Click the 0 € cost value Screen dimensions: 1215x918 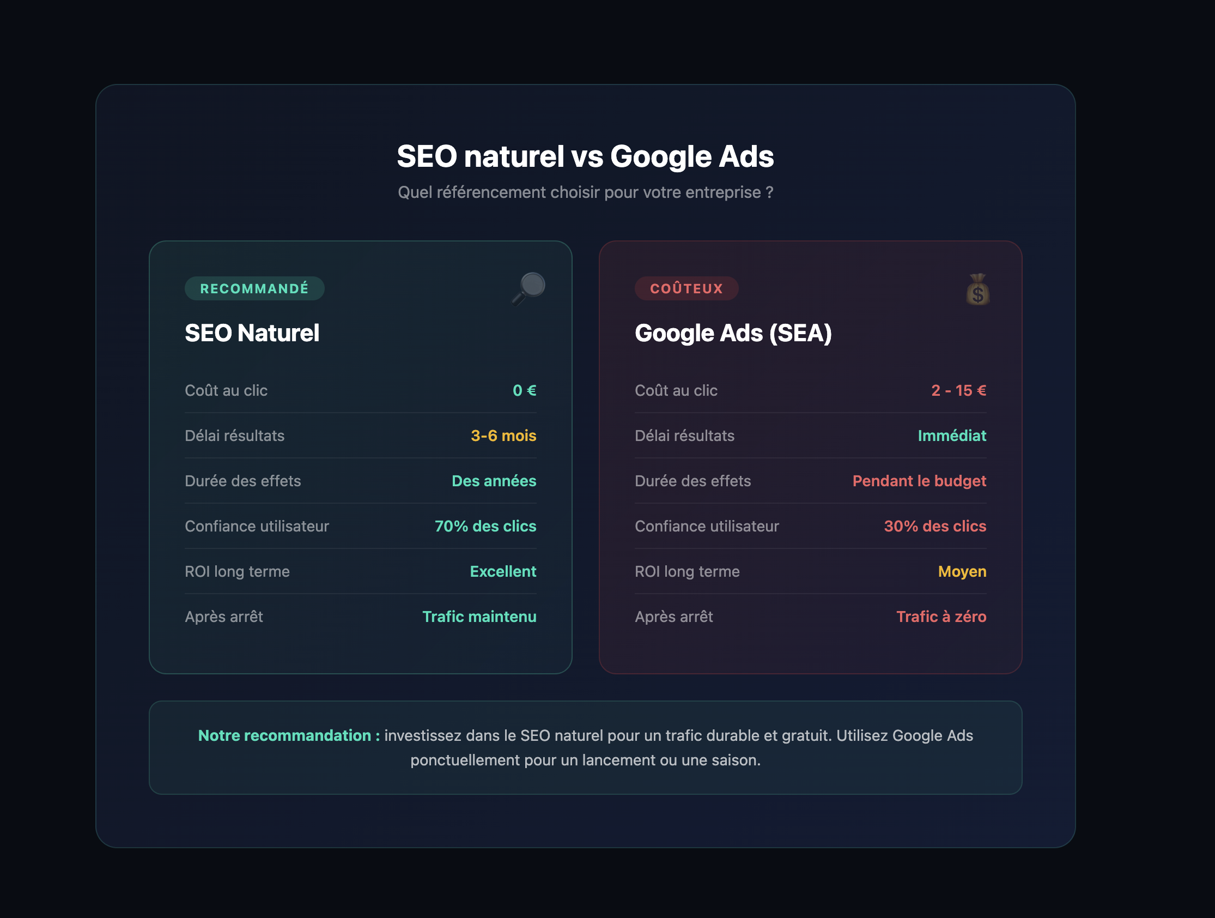(524, 390)
